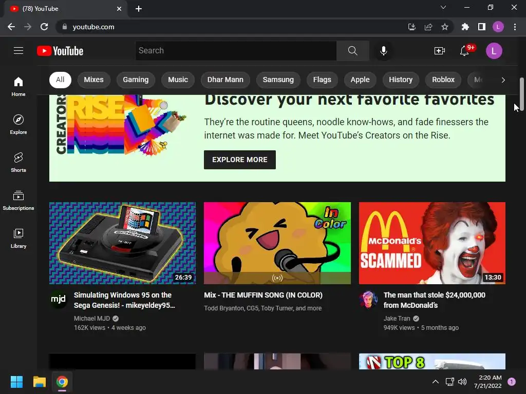Open File Explorer from taskbar

(39, 382)
